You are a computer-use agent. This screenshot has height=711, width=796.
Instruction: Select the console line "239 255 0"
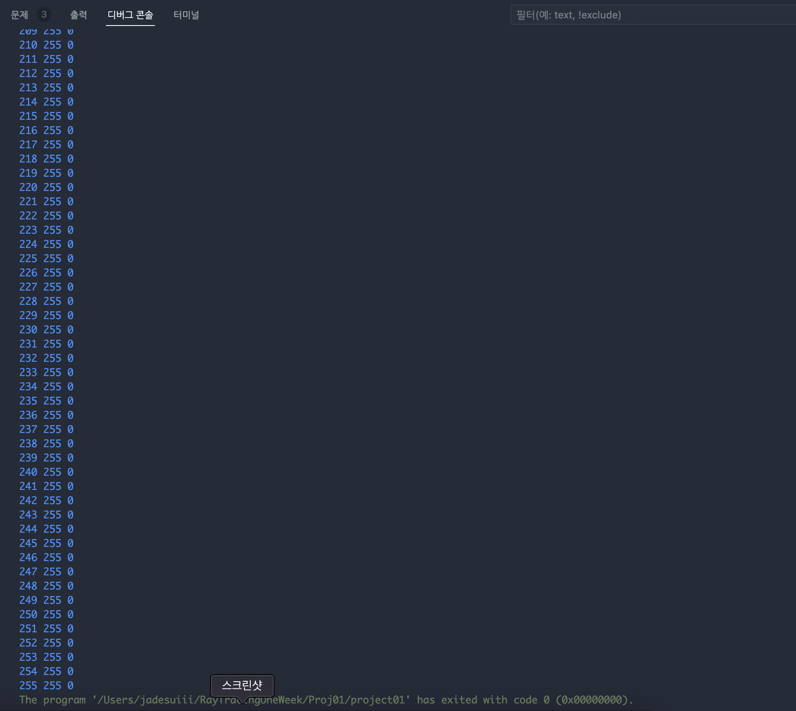tap(46, 458)
